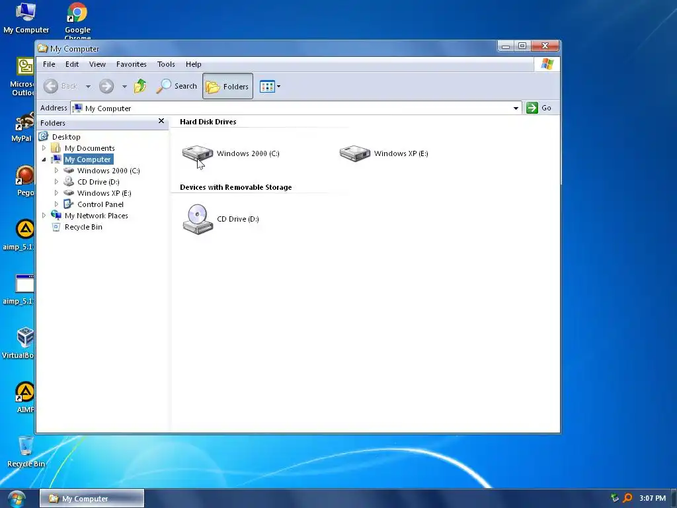Select Windows XP (E:) hard drive icon
The height and width of the screenshot is (508, 677).
tap(355, 153)
